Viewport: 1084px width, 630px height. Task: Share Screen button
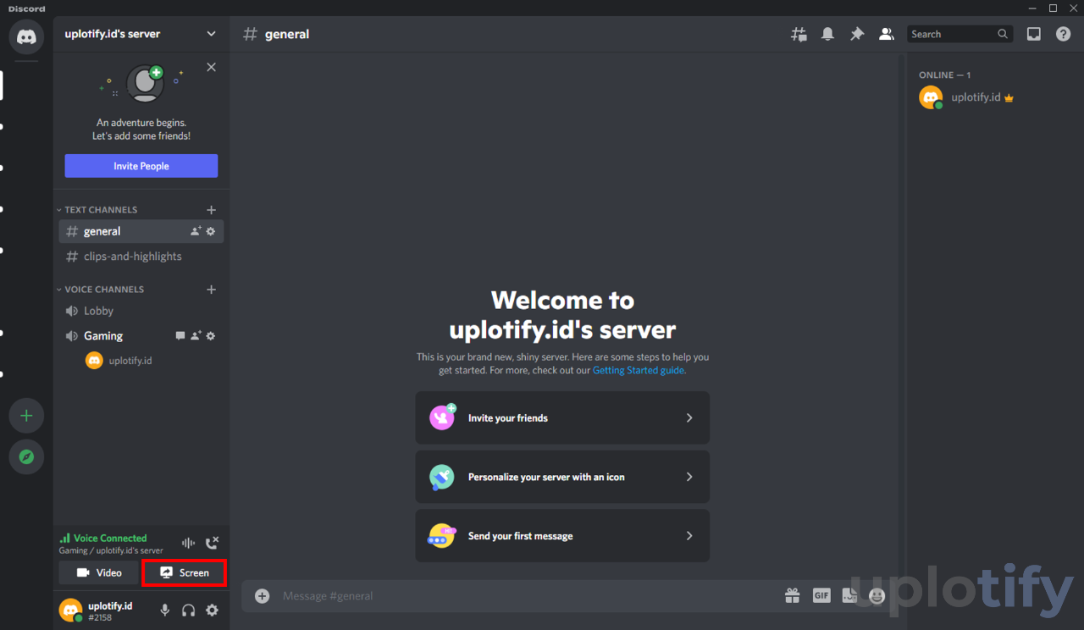coord(184,573)
